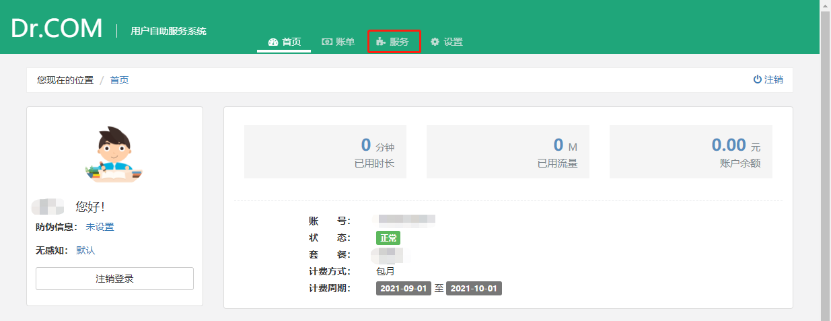
Task: Open the 未设置 anti-counterfeit info link
Action: pos(100,227)
